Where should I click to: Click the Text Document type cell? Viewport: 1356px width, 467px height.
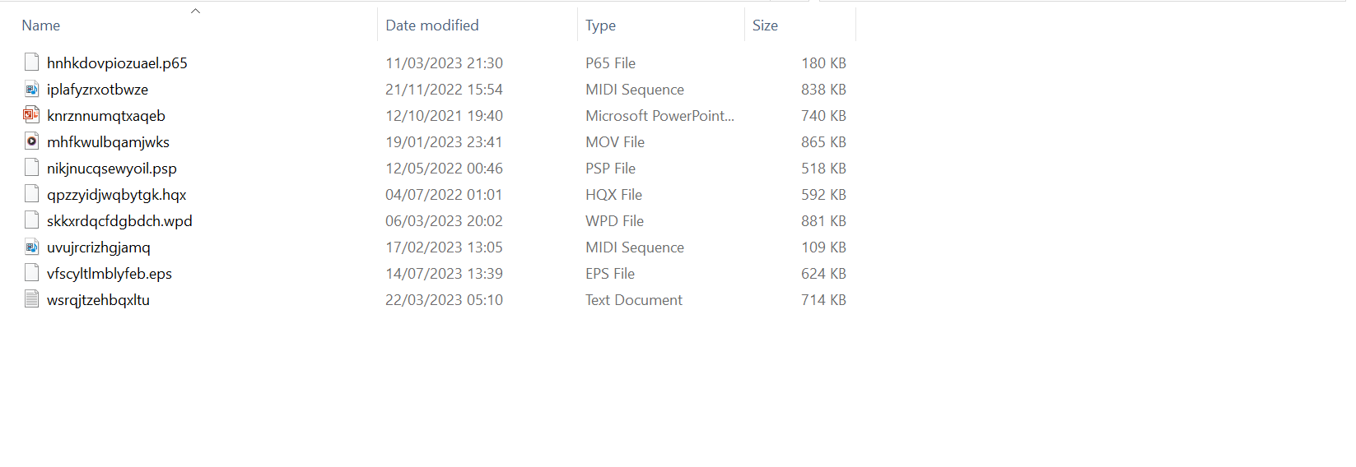[x=634, y=300]
